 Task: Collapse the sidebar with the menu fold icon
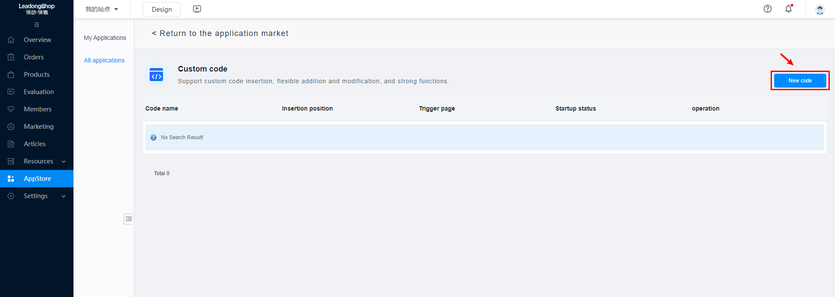pyautogui.click(x=37, y=25)
